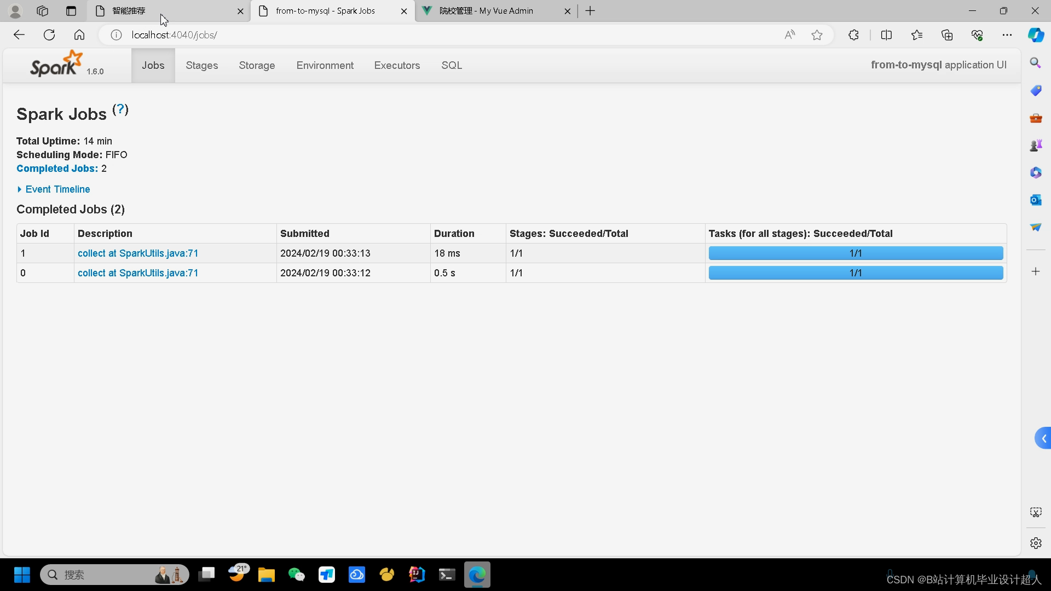Open sidebar Microsoft 365 icon

pyautogui.click(x=1036, y=172)
